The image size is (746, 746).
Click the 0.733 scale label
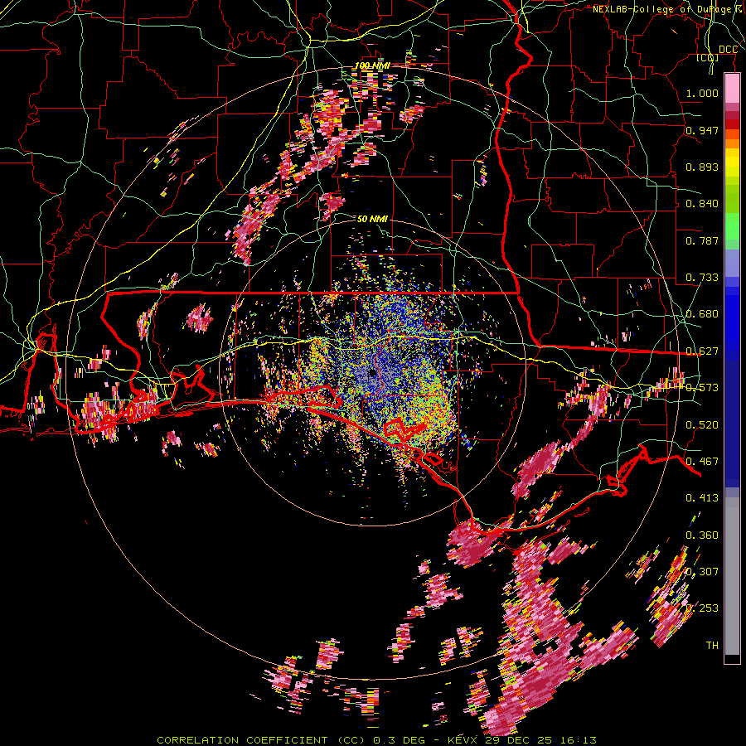click(702, 278)
